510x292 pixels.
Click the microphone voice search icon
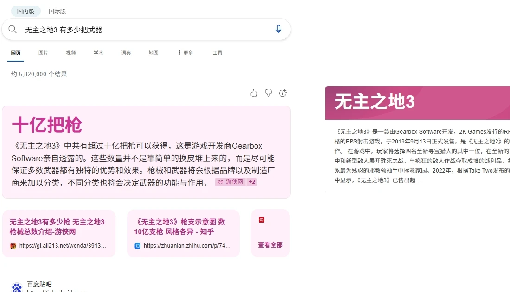(x=279, y=29)
